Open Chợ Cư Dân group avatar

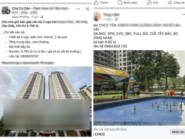pyautogui.click(x=6, y=11)
